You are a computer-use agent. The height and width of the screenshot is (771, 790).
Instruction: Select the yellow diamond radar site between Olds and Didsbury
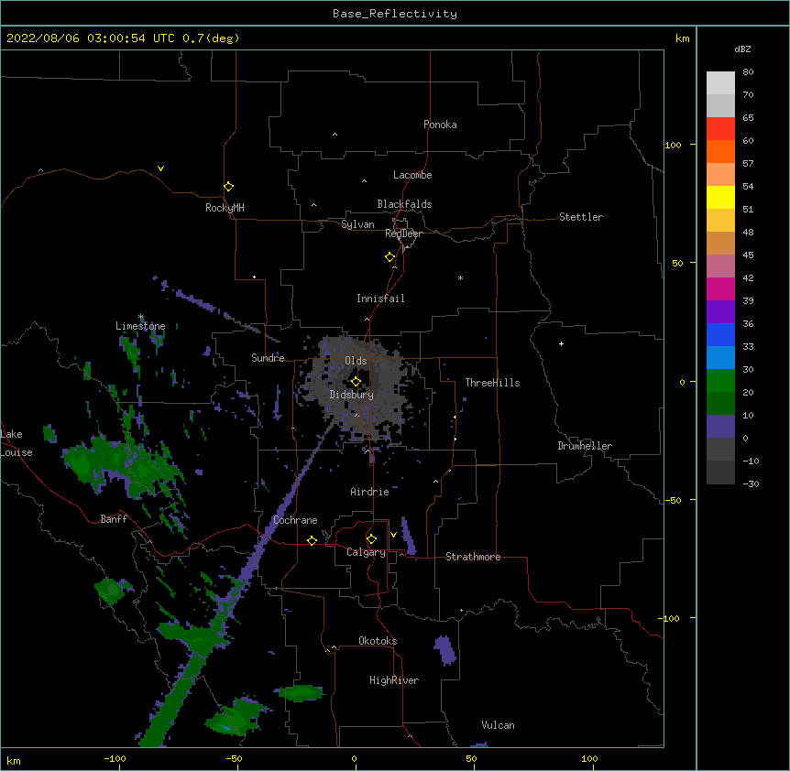point(356,382)
